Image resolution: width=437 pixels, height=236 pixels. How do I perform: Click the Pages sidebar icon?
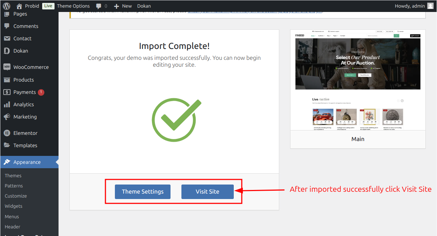[x=7, y=14]
